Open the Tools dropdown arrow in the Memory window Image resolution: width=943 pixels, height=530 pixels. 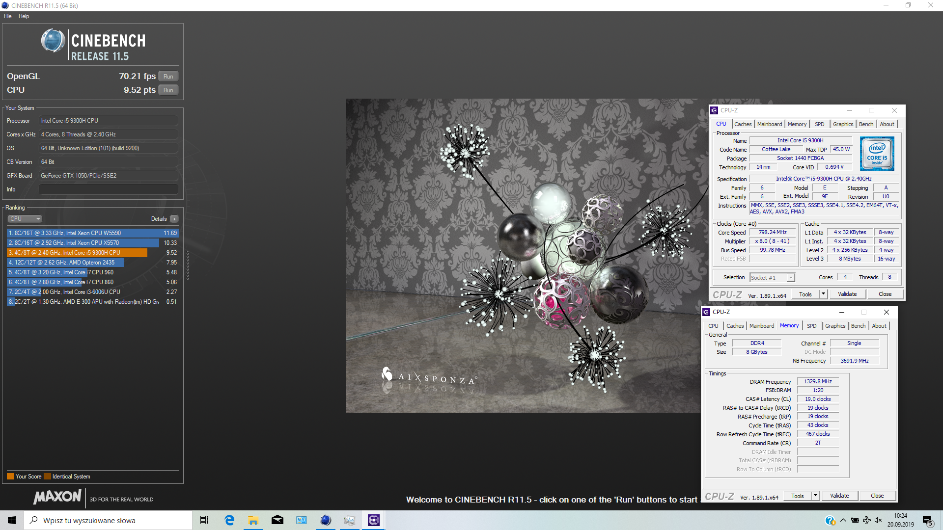815,496
